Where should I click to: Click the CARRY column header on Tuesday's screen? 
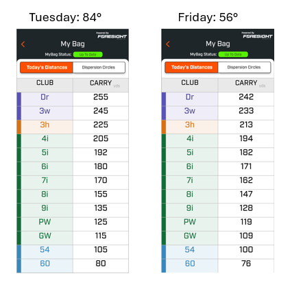tap(101, 83)
